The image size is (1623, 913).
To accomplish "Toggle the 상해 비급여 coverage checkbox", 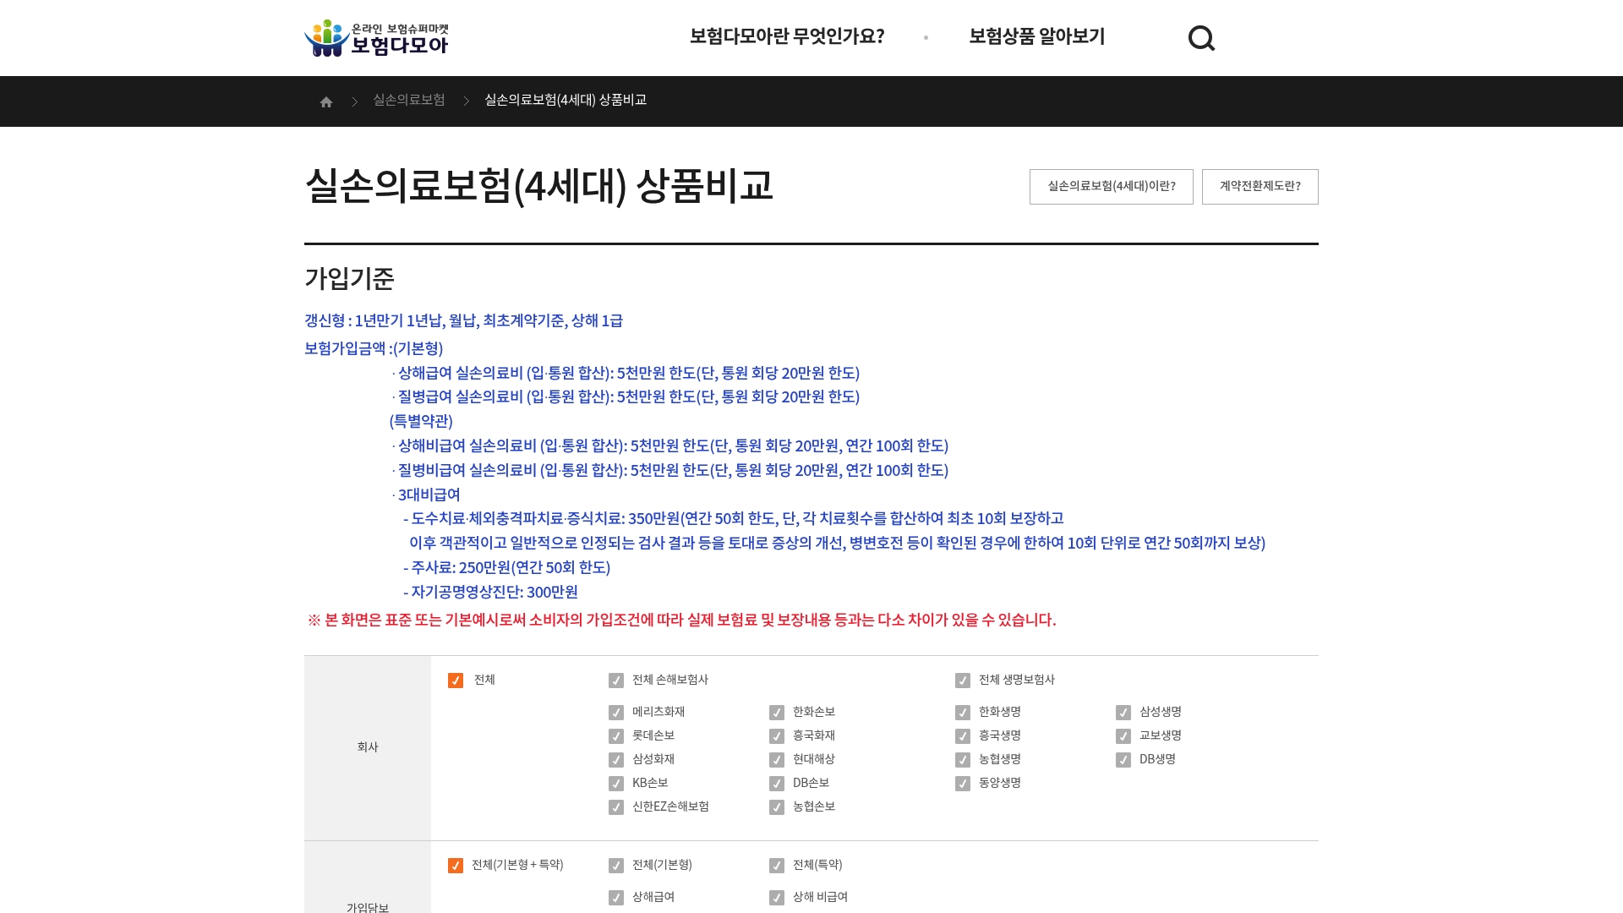I will (x=777, y=898).
